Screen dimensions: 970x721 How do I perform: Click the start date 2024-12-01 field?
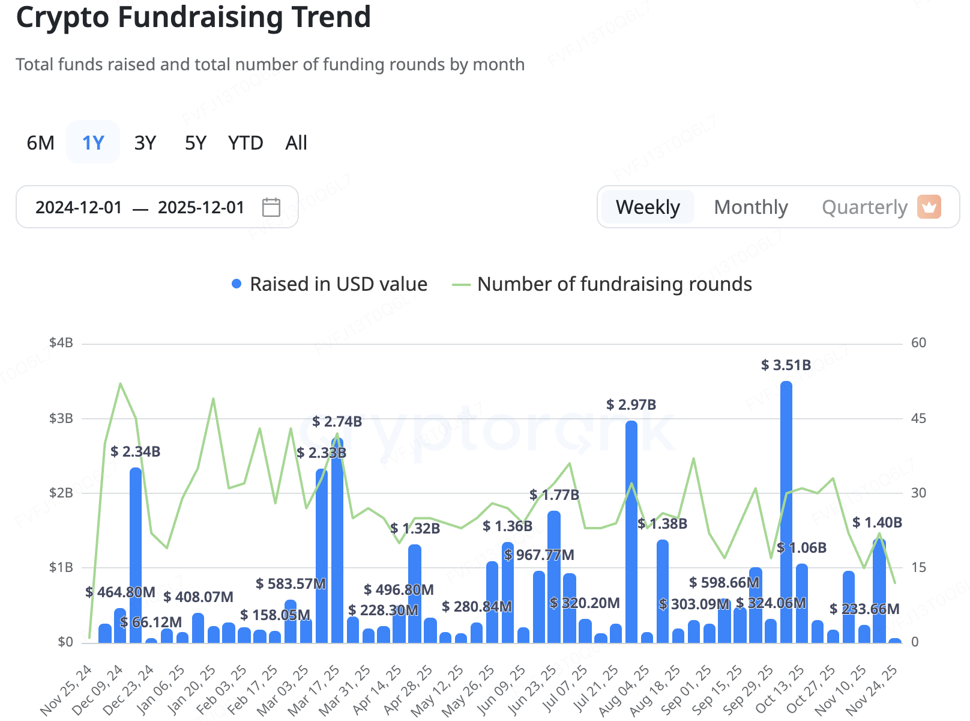point(79,207)
